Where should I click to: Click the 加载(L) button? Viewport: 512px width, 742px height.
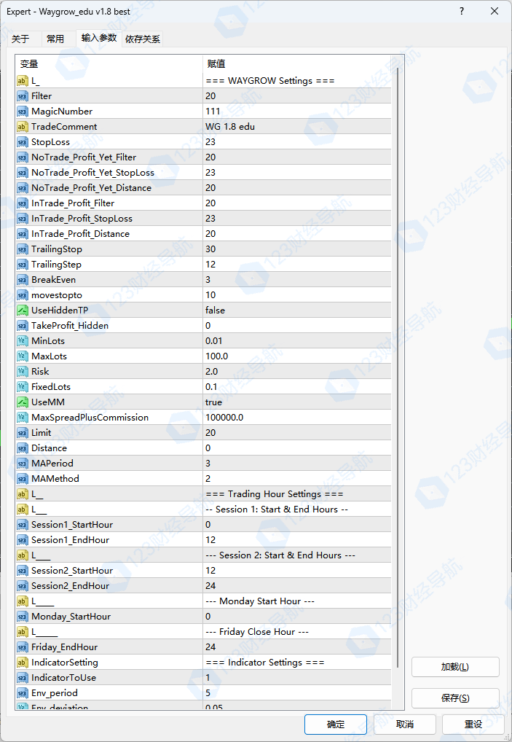click(x=455, y=667)
